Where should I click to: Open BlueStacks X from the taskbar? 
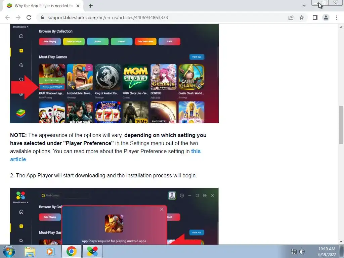(92, 251)
